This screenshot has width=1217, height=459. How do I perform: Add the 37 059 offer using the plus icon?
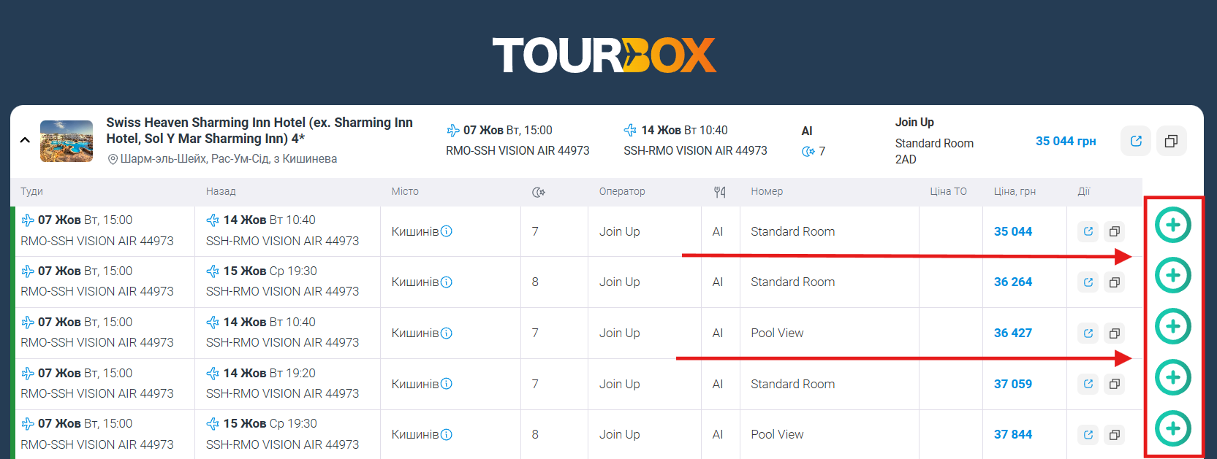1172,377
